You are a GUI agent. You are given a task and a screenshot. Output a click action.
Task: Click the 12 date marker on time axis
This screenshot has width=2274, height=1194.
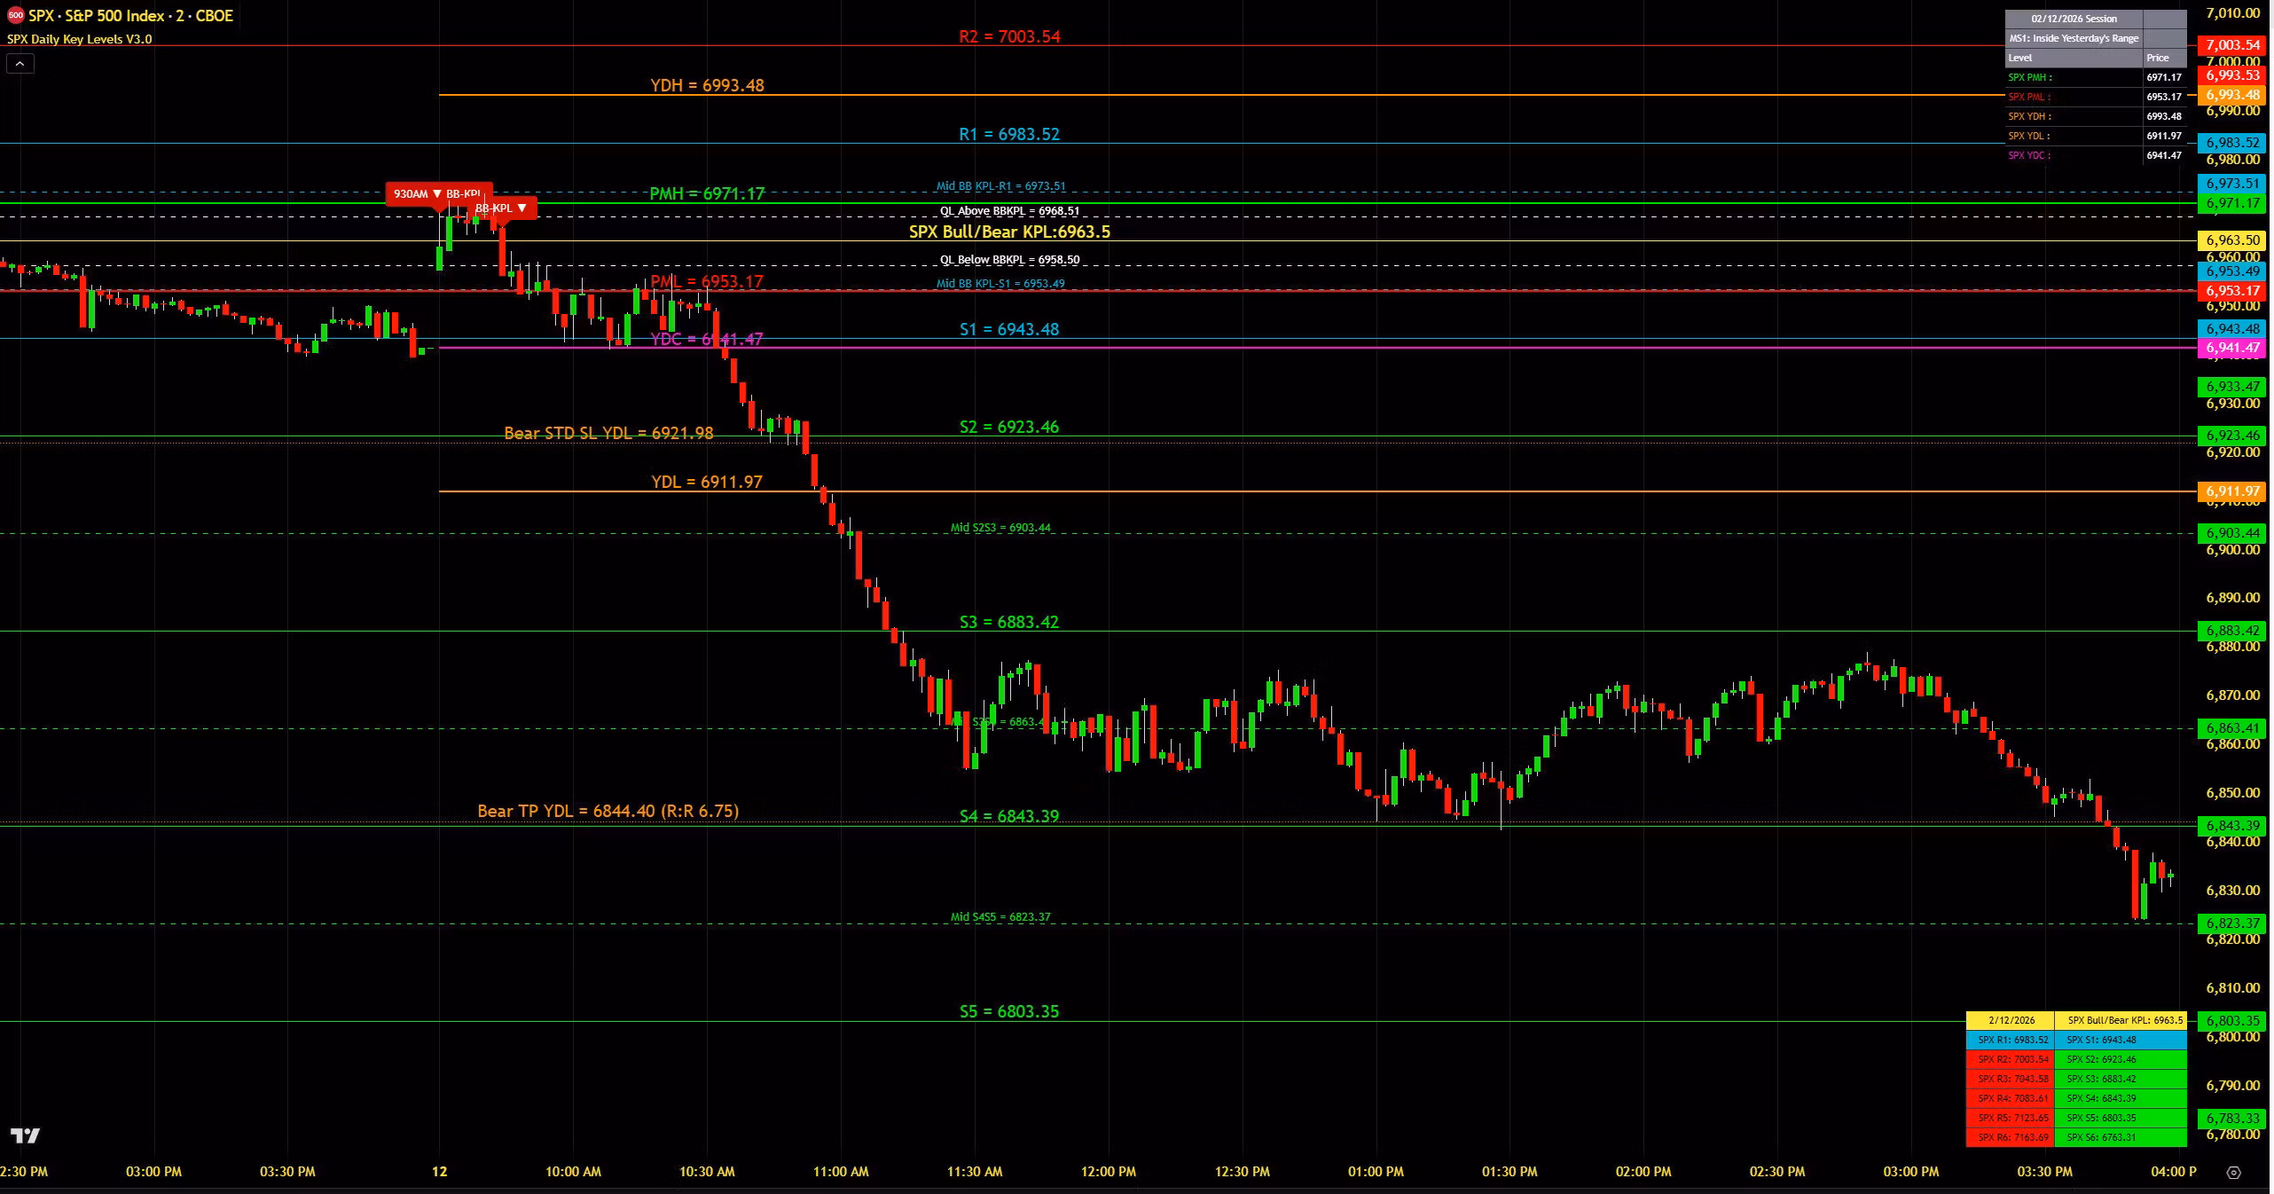(439, 1171)
